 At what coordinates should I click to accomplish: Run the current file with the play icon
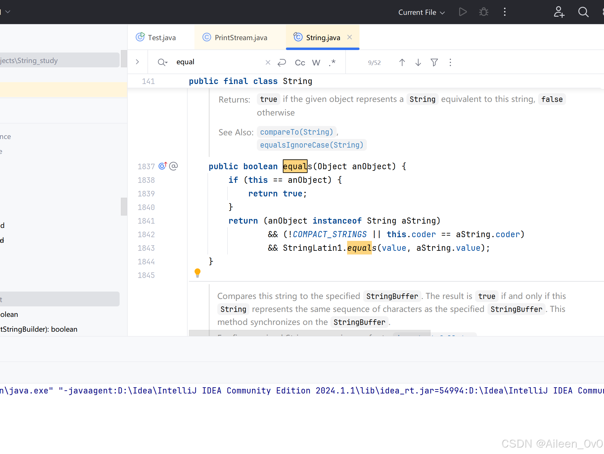pyautogui.click(x=463, y=12)
